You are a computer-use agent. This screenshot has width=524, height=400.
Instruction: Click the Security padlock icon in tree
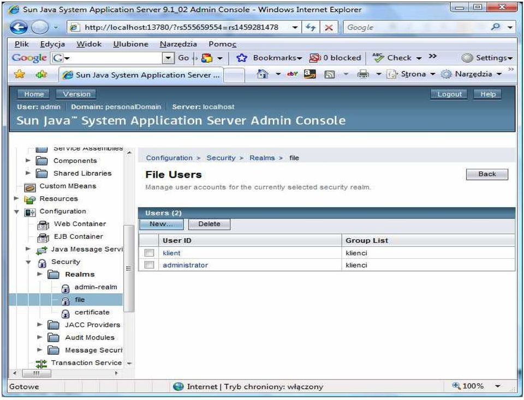[42, 263]
